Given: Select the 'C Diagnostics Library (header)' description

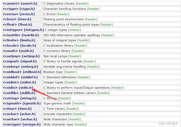Looking at the screenshot, I should pos(66,3).
